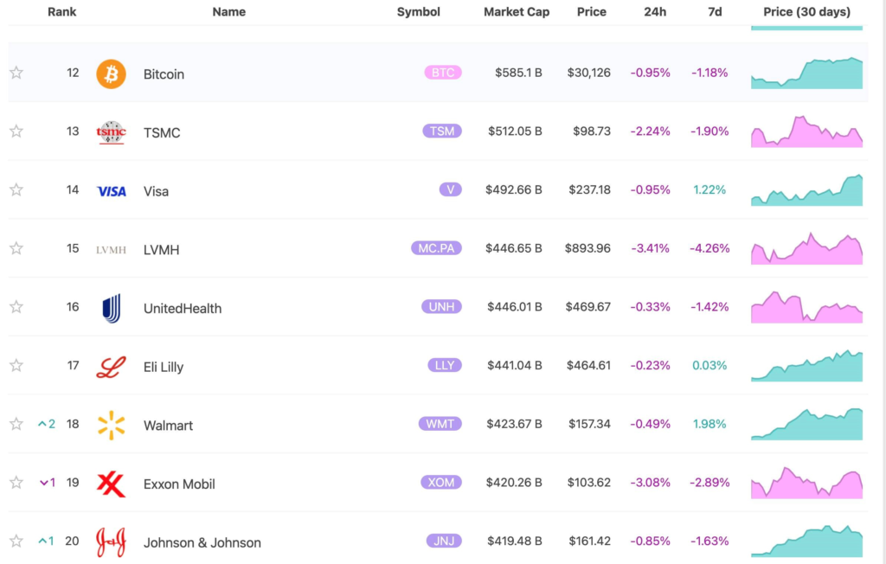886x564 pixels.
Task: Click the Exxon Mobil logo icon
Action: pos(111,484)
